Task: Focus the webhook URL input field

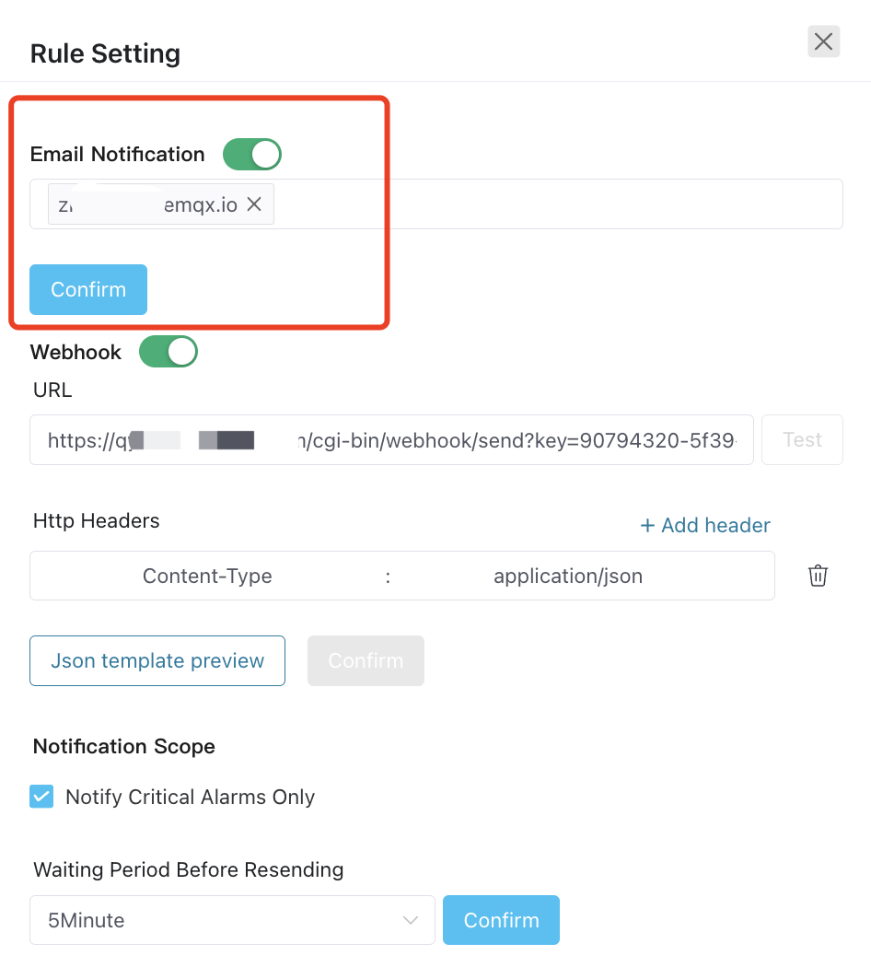Action: pyautogui.click(x=391, y=440)
